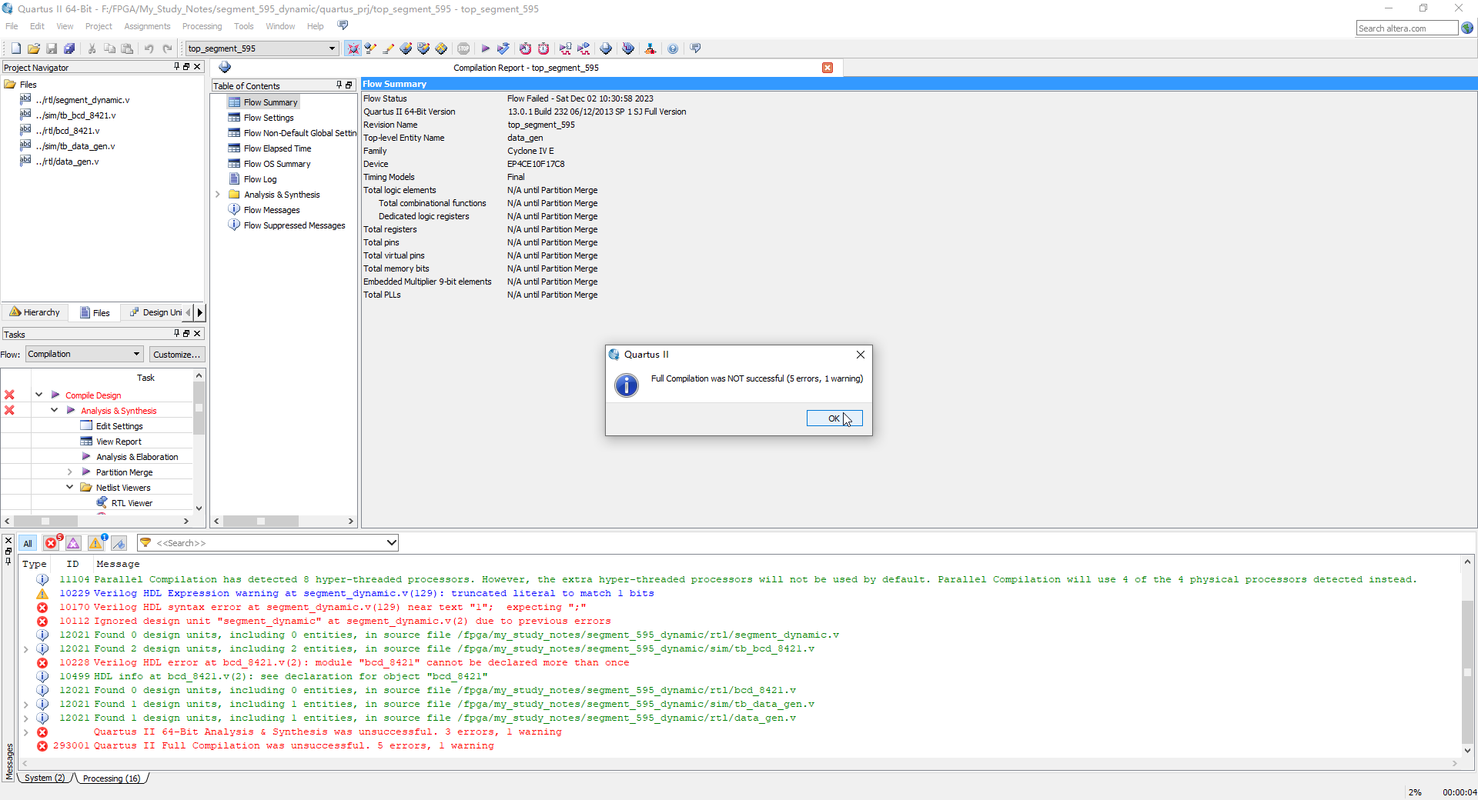Image resolution: width=1478 pixels, height=800 pixels.
Task: Toggle the All messages filter
Action: (x=27, y=543)
